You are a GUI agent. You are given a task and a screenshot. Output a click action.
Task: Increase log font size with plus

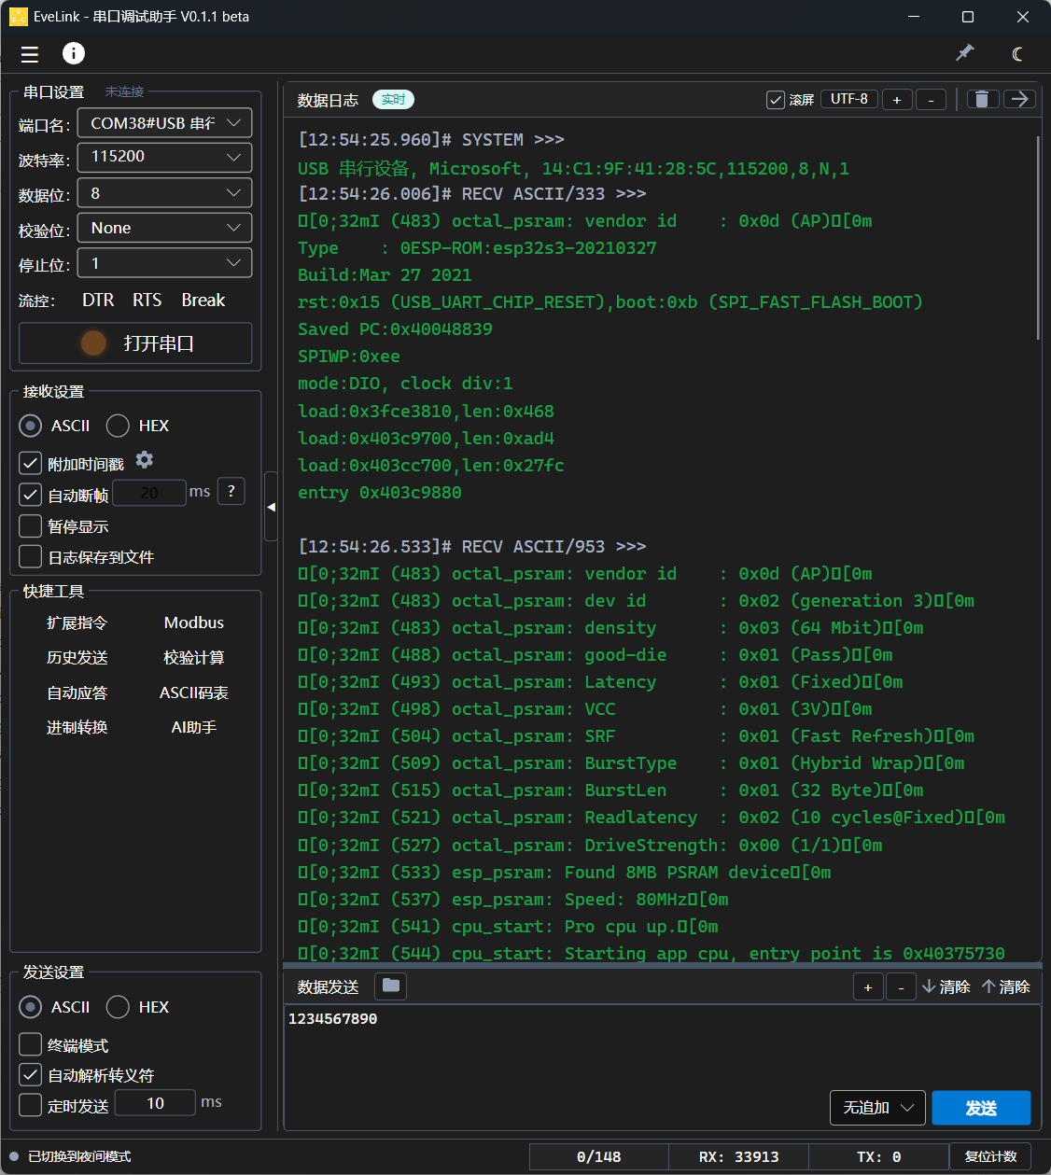coord(897,100)
